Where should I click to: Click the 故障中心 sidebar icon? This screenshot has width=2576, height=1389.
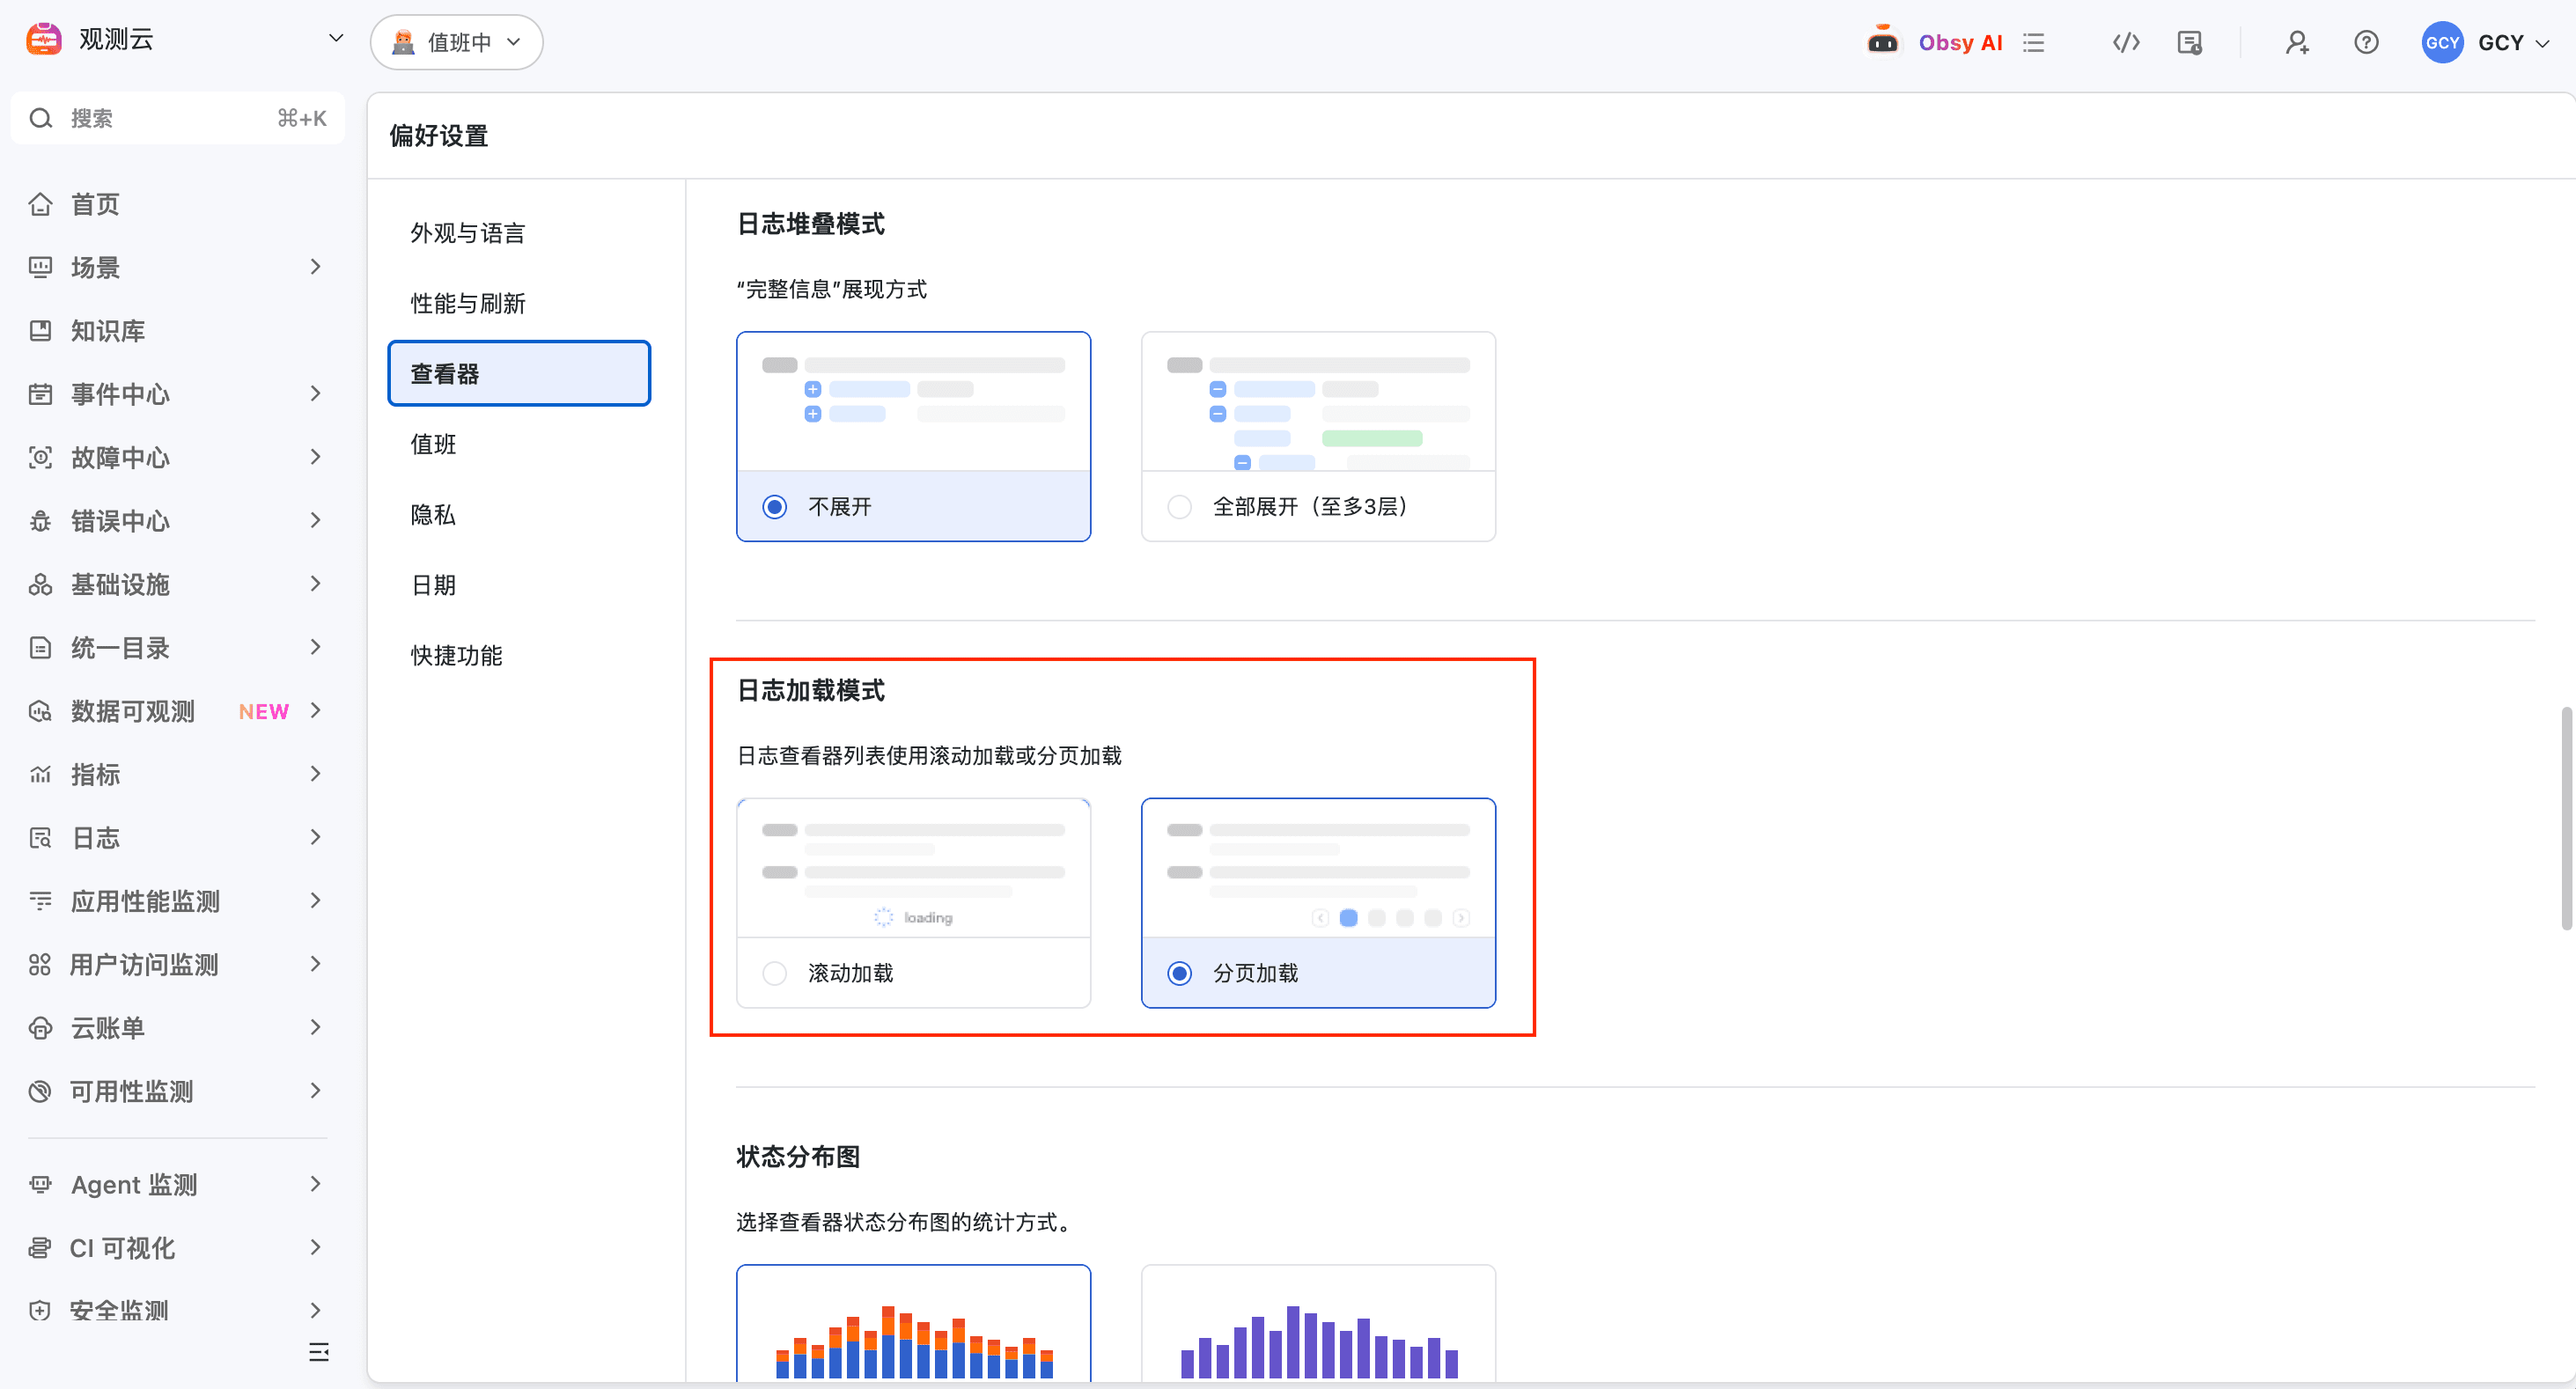click(40, 458)
